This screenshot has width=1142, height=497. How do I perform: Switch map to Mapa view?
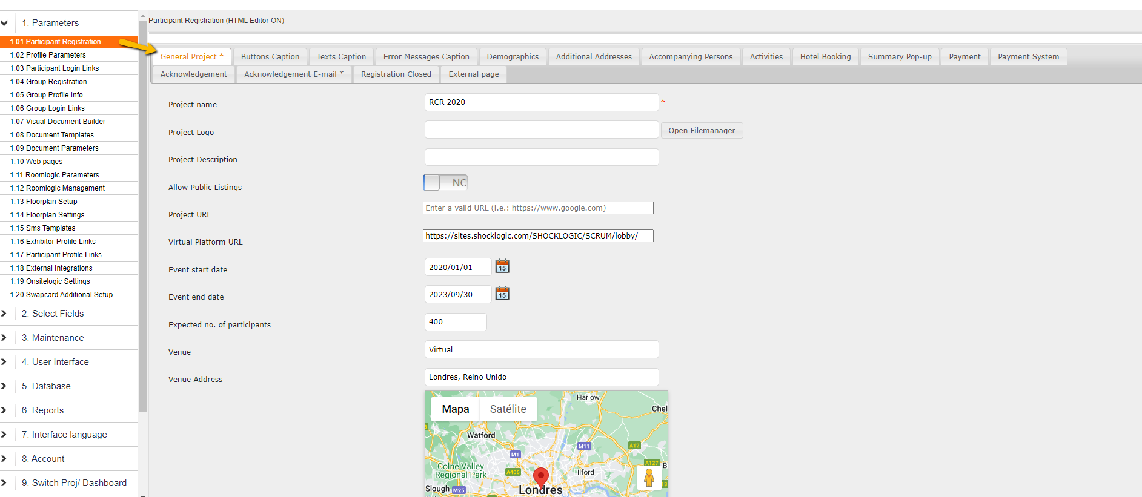coord(456,409)
